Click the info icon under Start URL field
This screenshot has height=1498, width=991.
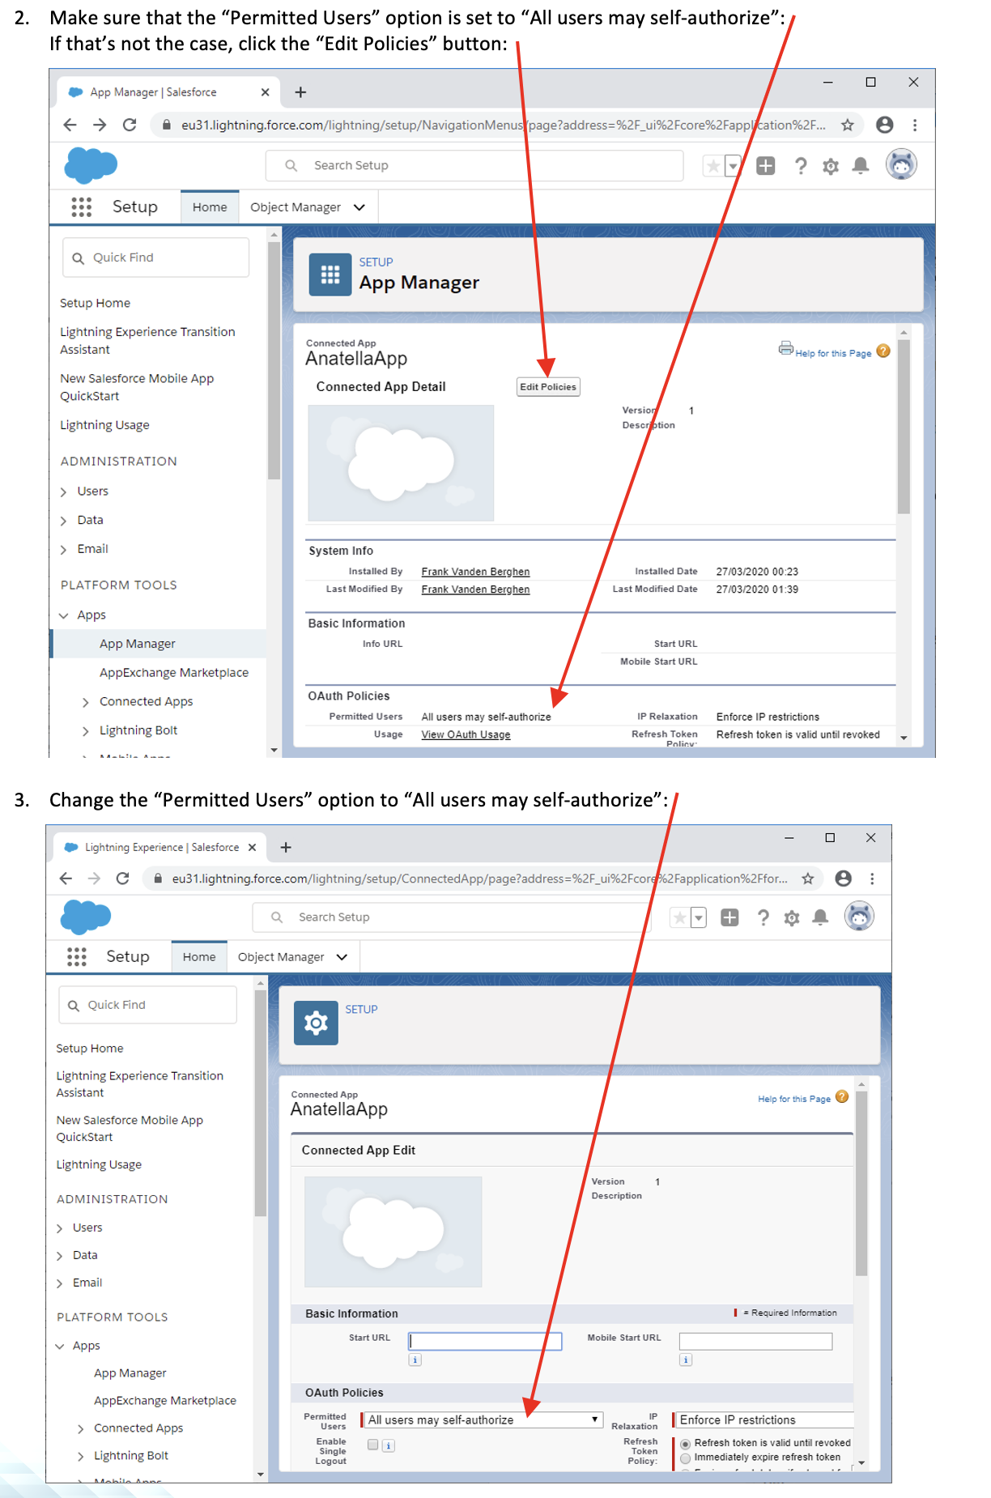coord(415,1360)
